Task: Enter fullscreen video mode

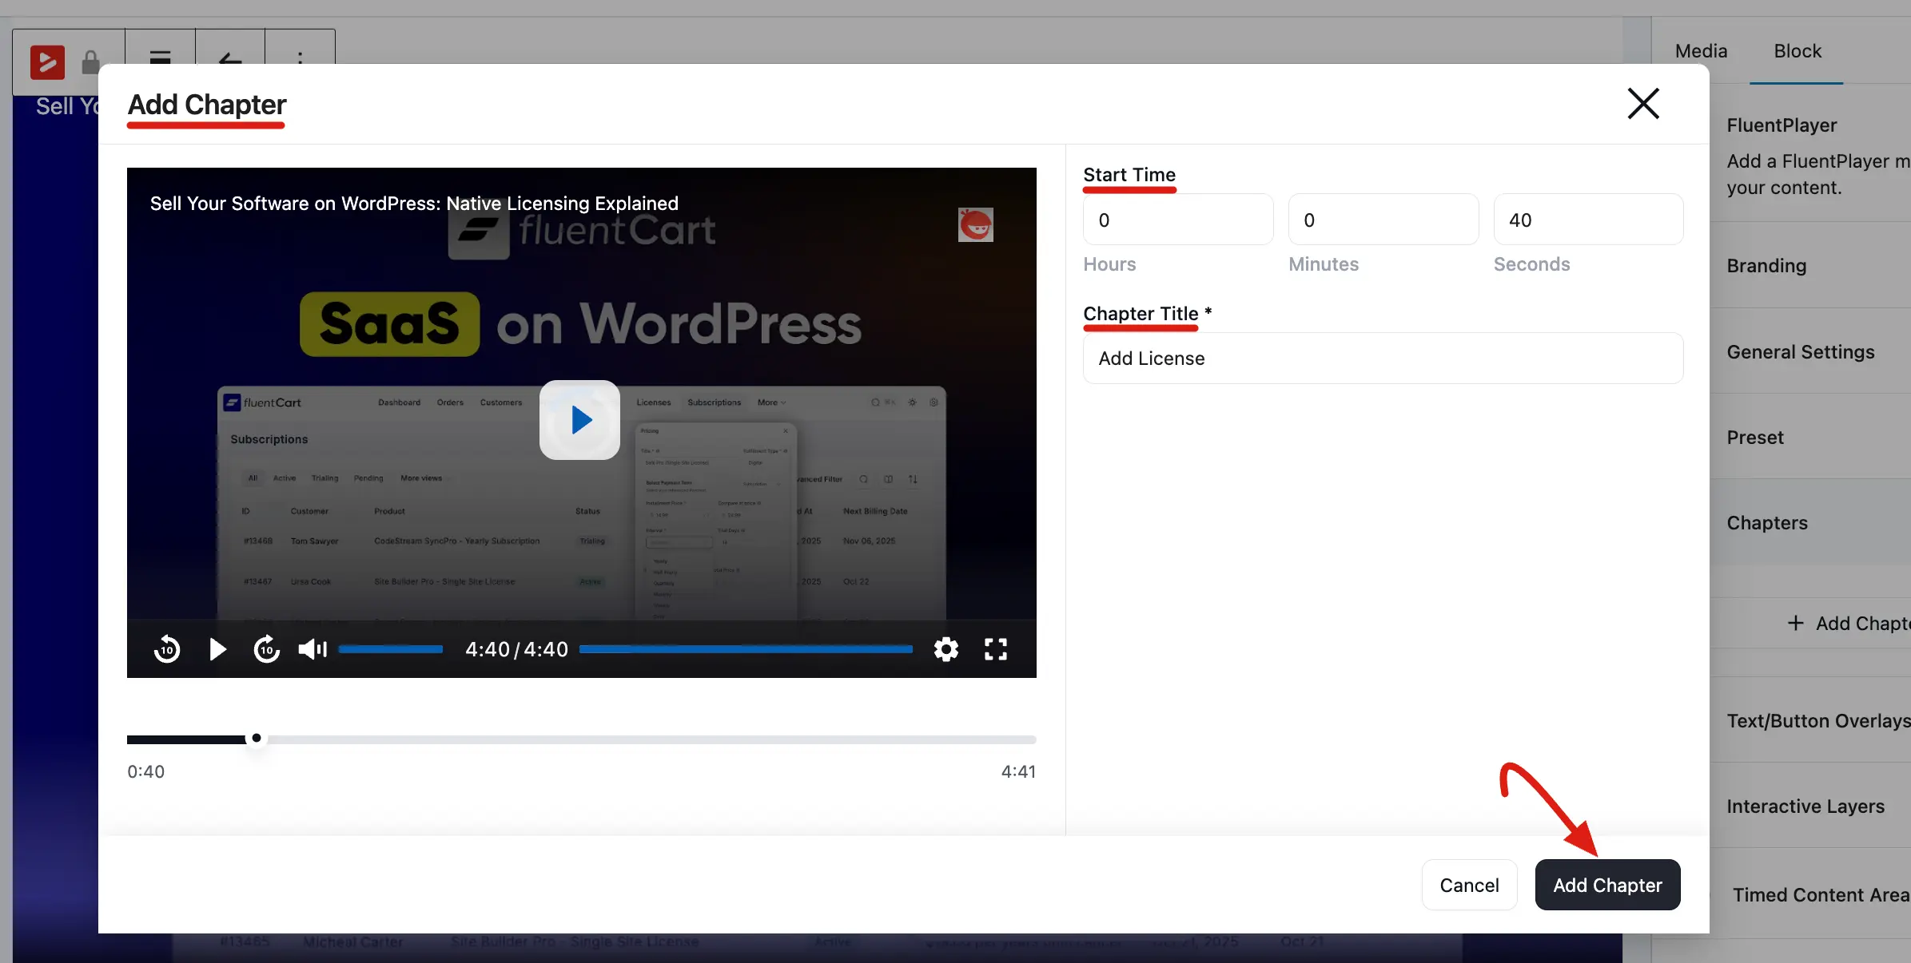Action: 996,649
